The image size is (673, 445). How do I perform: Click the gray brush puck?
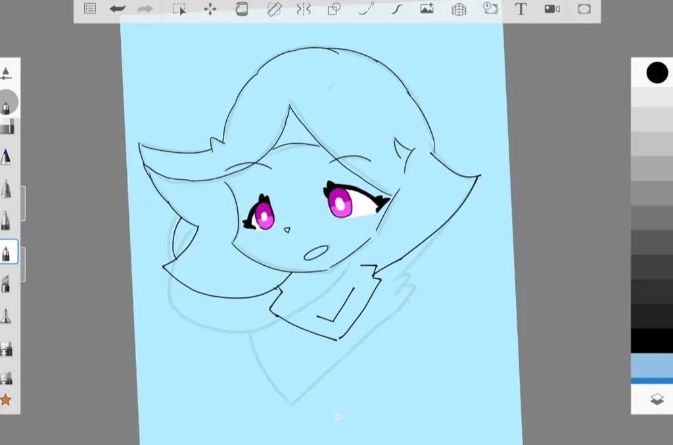click(x=7, y=102)
